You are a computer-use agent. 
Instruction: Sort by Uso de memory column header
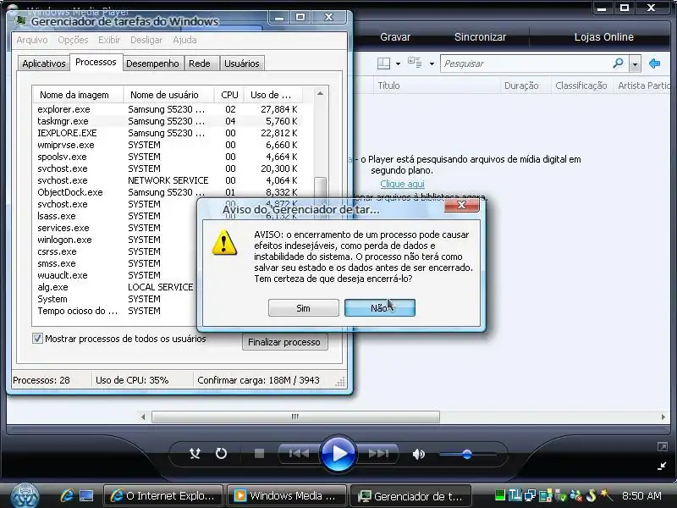coord(272,95)
